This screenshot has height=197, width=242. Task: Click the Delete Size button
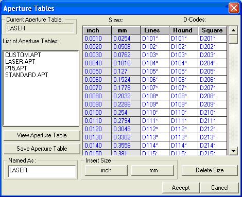[x=210, y=170]
